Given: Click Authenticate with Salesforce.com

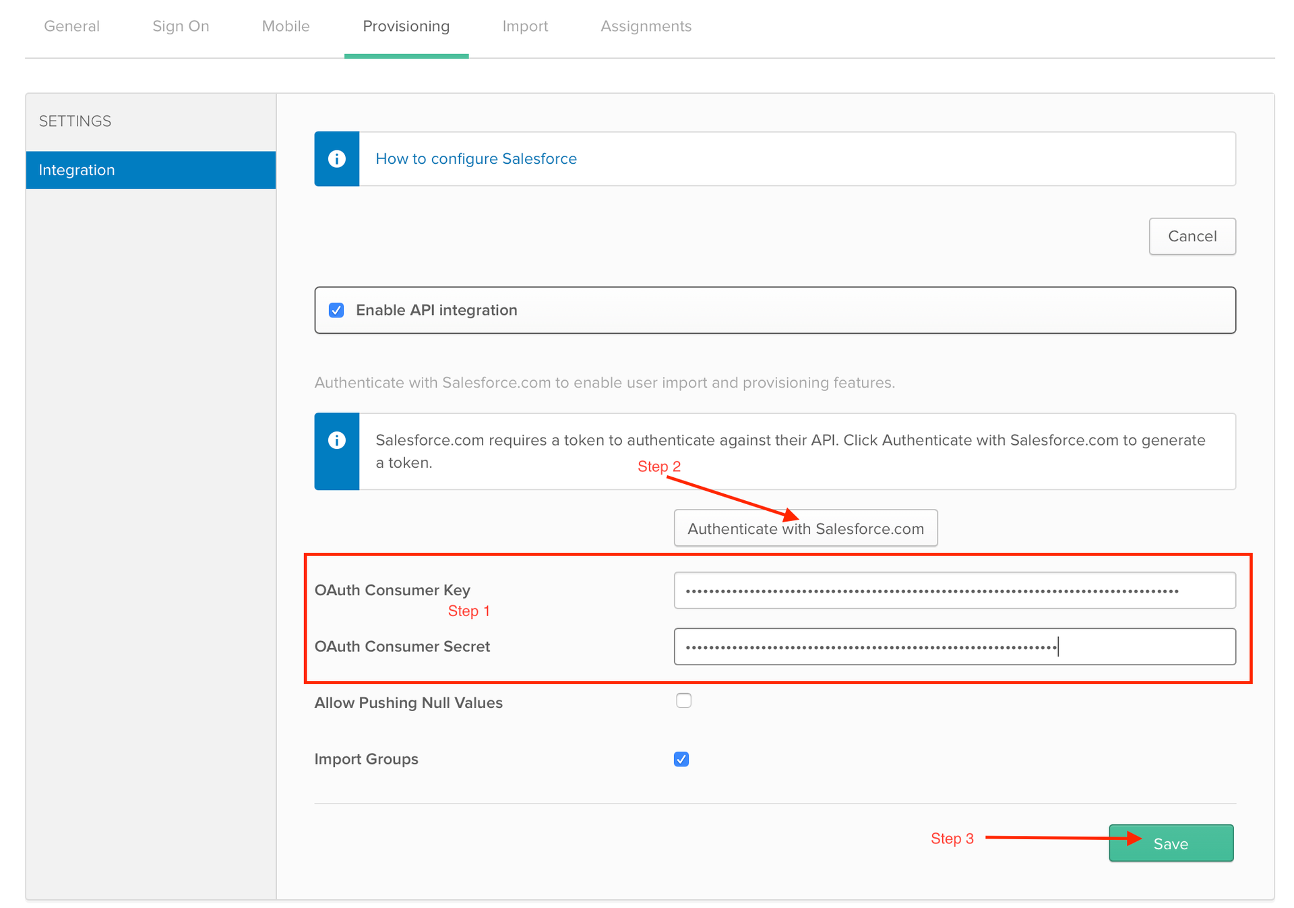Looking at the screenshot, I should click(x=805, y=528).
